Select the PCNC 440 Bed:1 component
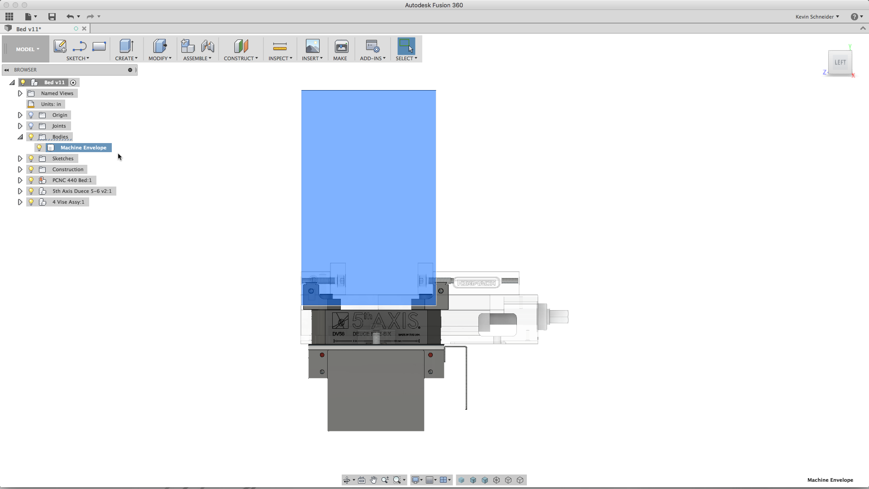 pos(72,180)
